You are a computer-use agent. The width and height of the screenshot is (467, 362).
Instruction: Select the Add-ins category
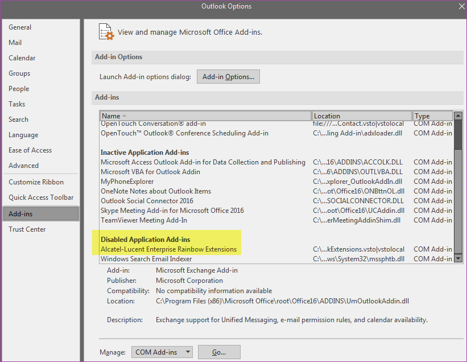41,213
